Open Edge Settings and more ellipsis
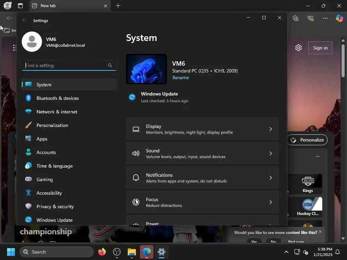347x260 pixels. coord(325,18)
